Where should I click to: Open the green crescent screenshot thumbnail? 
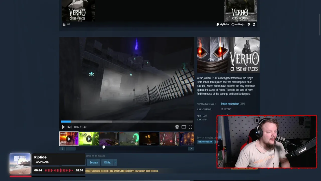click(129, 139)
